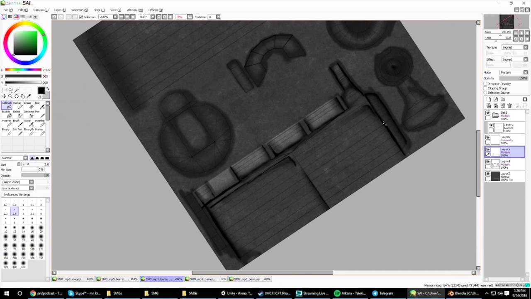Viewport: 531px width, 299px height.
Task: Select the rotate view tool
Action: click(x=17, y=96)
